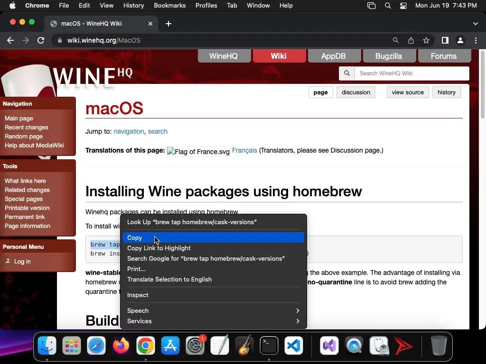Open System Settings in the dock
The image size is (486, 364).
point(195,346)
